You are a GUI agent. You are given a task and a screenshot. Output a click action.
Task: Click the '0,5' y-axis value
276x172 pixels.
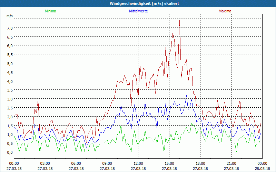pyautogui.click(x=10, y=143)
